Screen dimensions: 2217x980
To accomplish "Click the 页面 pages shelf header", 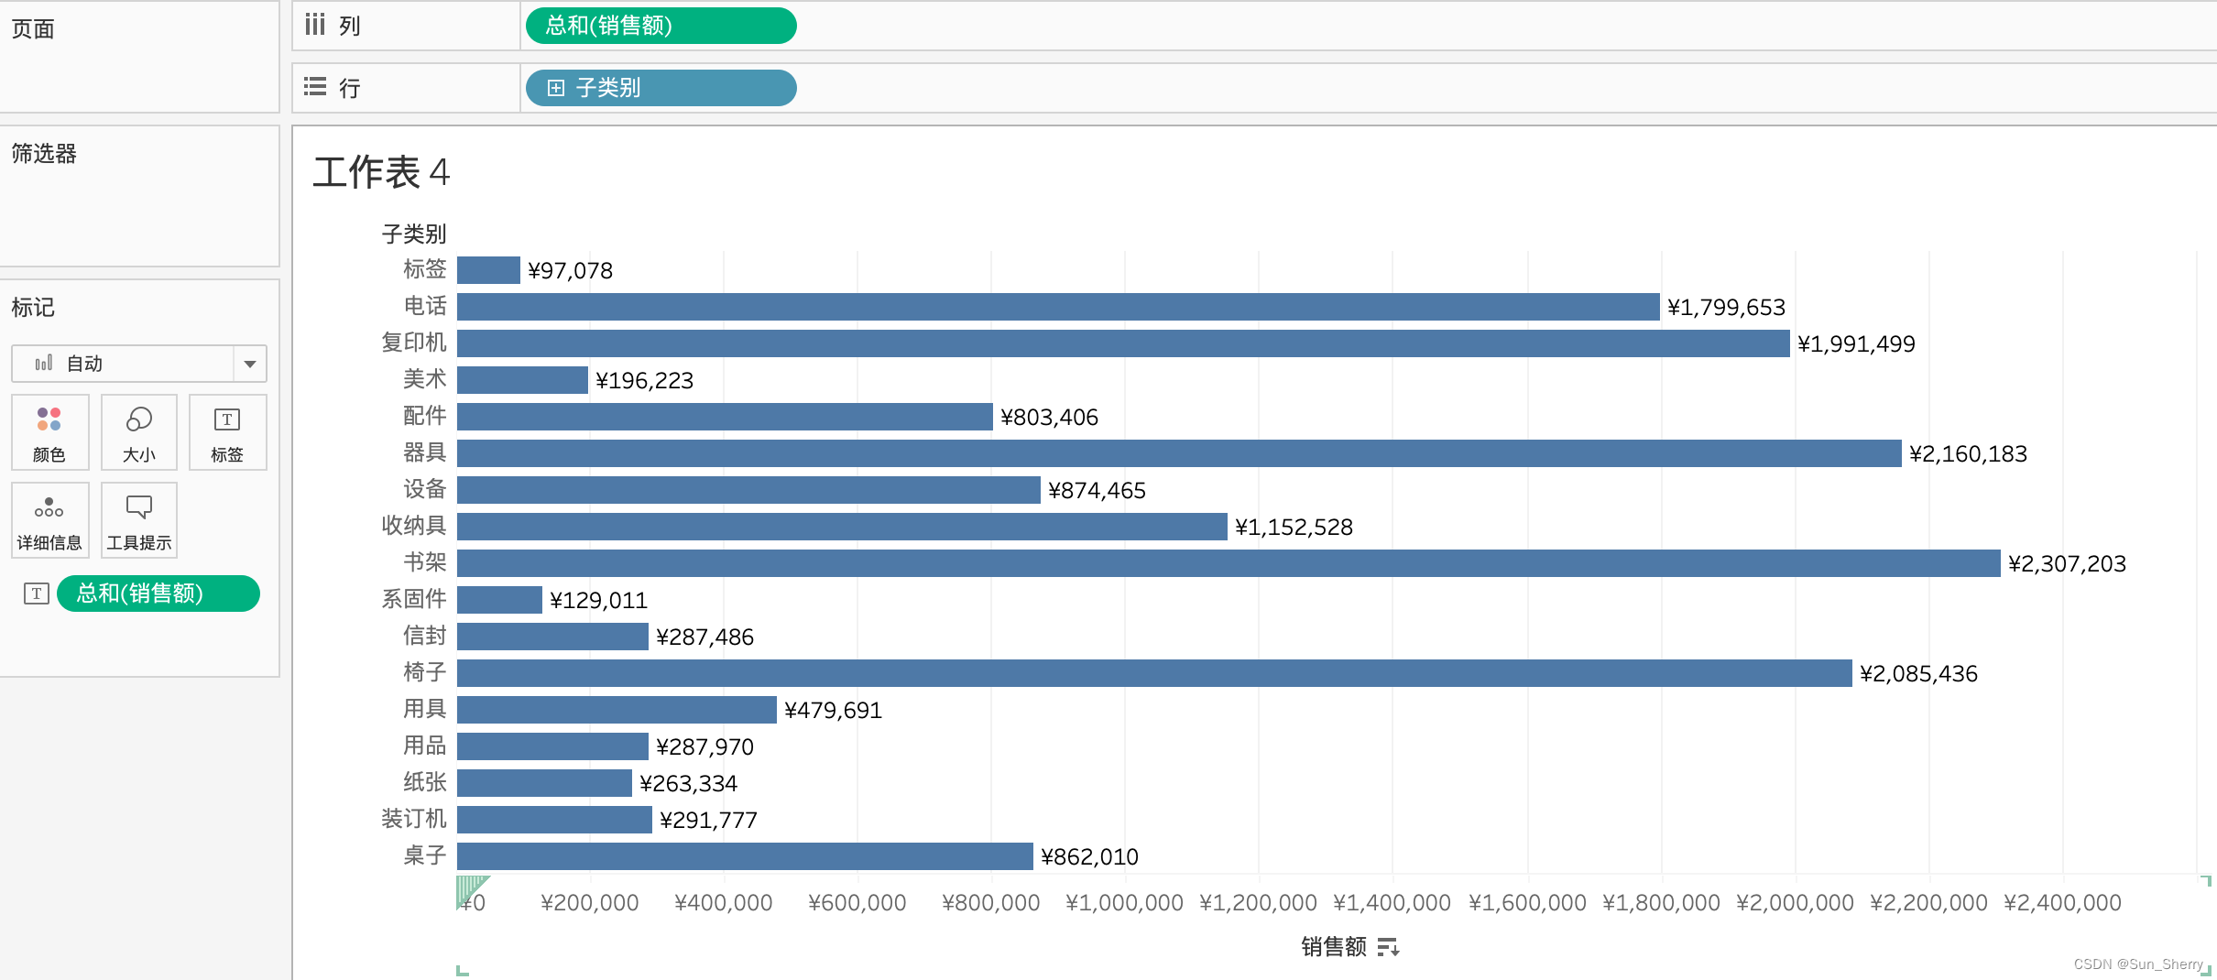I will point(33,29).
